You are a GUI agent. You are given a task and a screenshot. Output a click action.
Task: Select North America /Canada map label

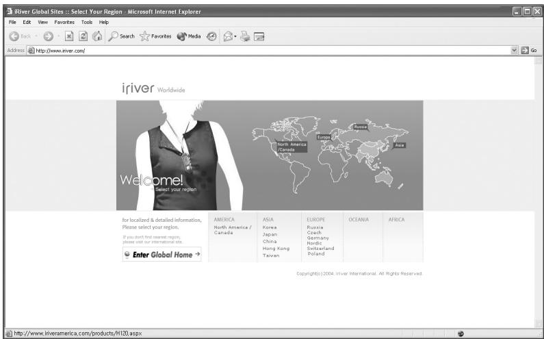[292, 147]
